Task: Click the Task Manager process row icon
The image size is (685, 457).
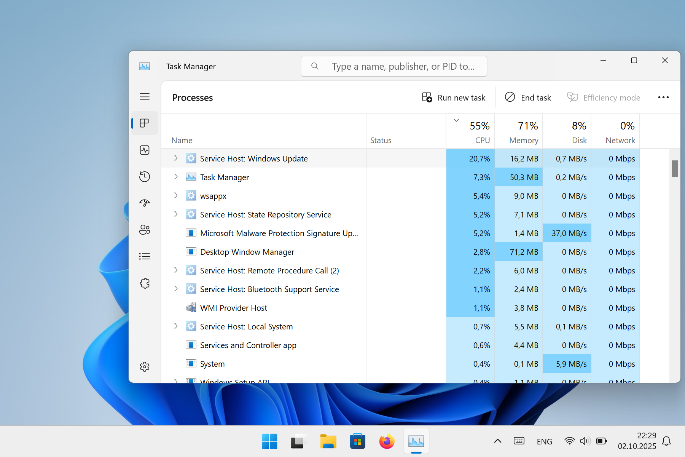Action: [x=191, y=177]
